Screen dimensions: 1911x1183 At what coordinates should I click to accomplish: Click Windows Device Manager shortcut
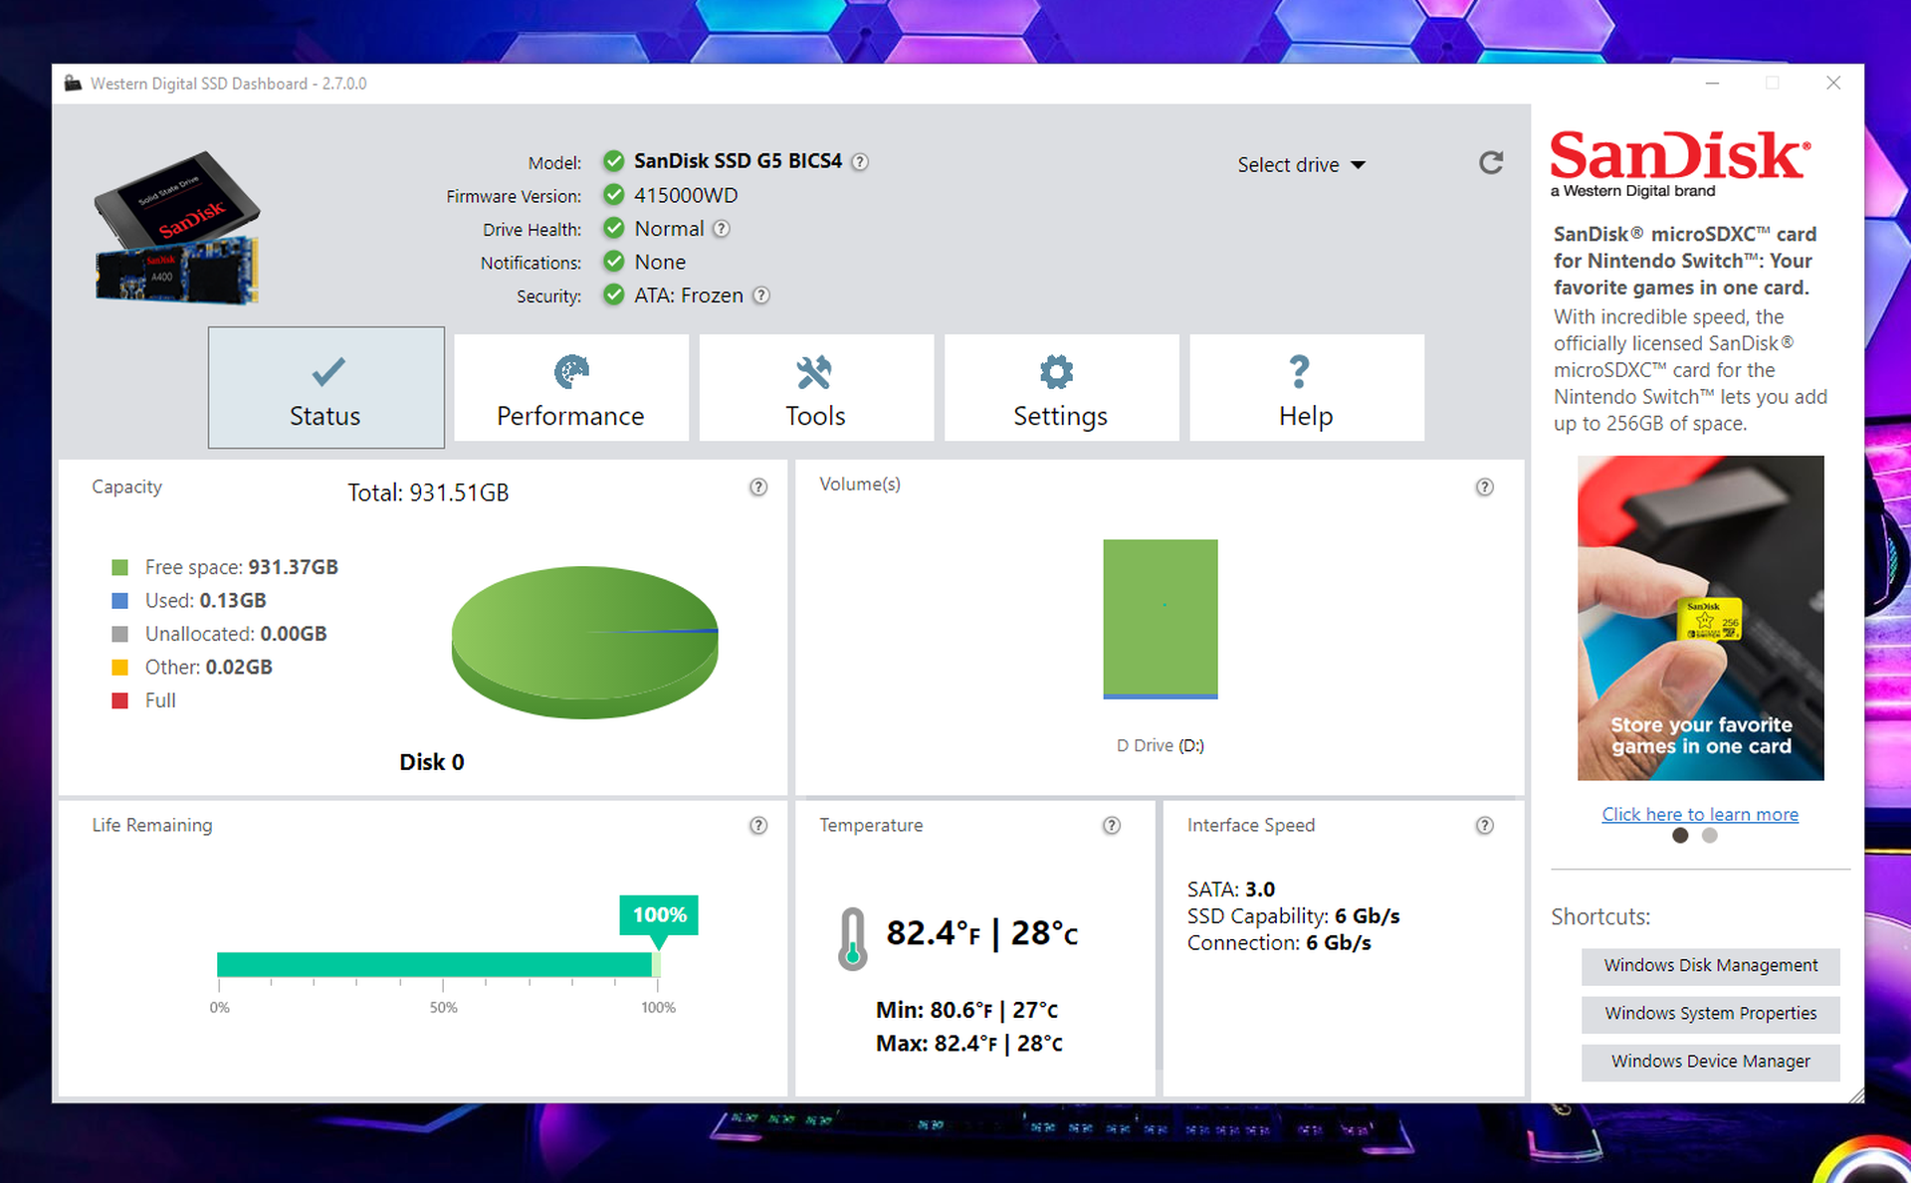click(1710, 1062)
